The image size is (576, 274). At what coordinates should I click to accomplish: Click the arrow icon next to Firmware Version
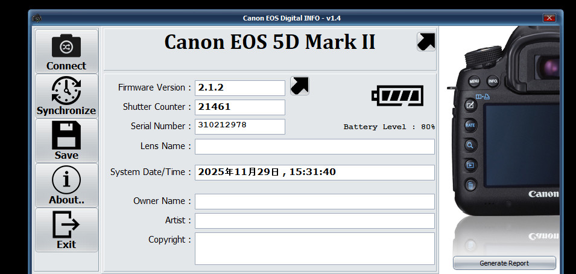coord(300,86)
